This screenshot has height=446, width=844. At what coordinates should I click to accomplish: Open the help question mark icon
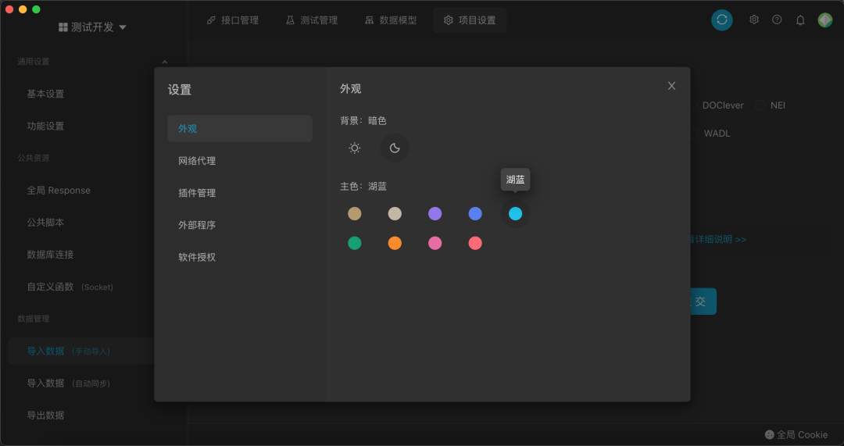pos(777,20)
